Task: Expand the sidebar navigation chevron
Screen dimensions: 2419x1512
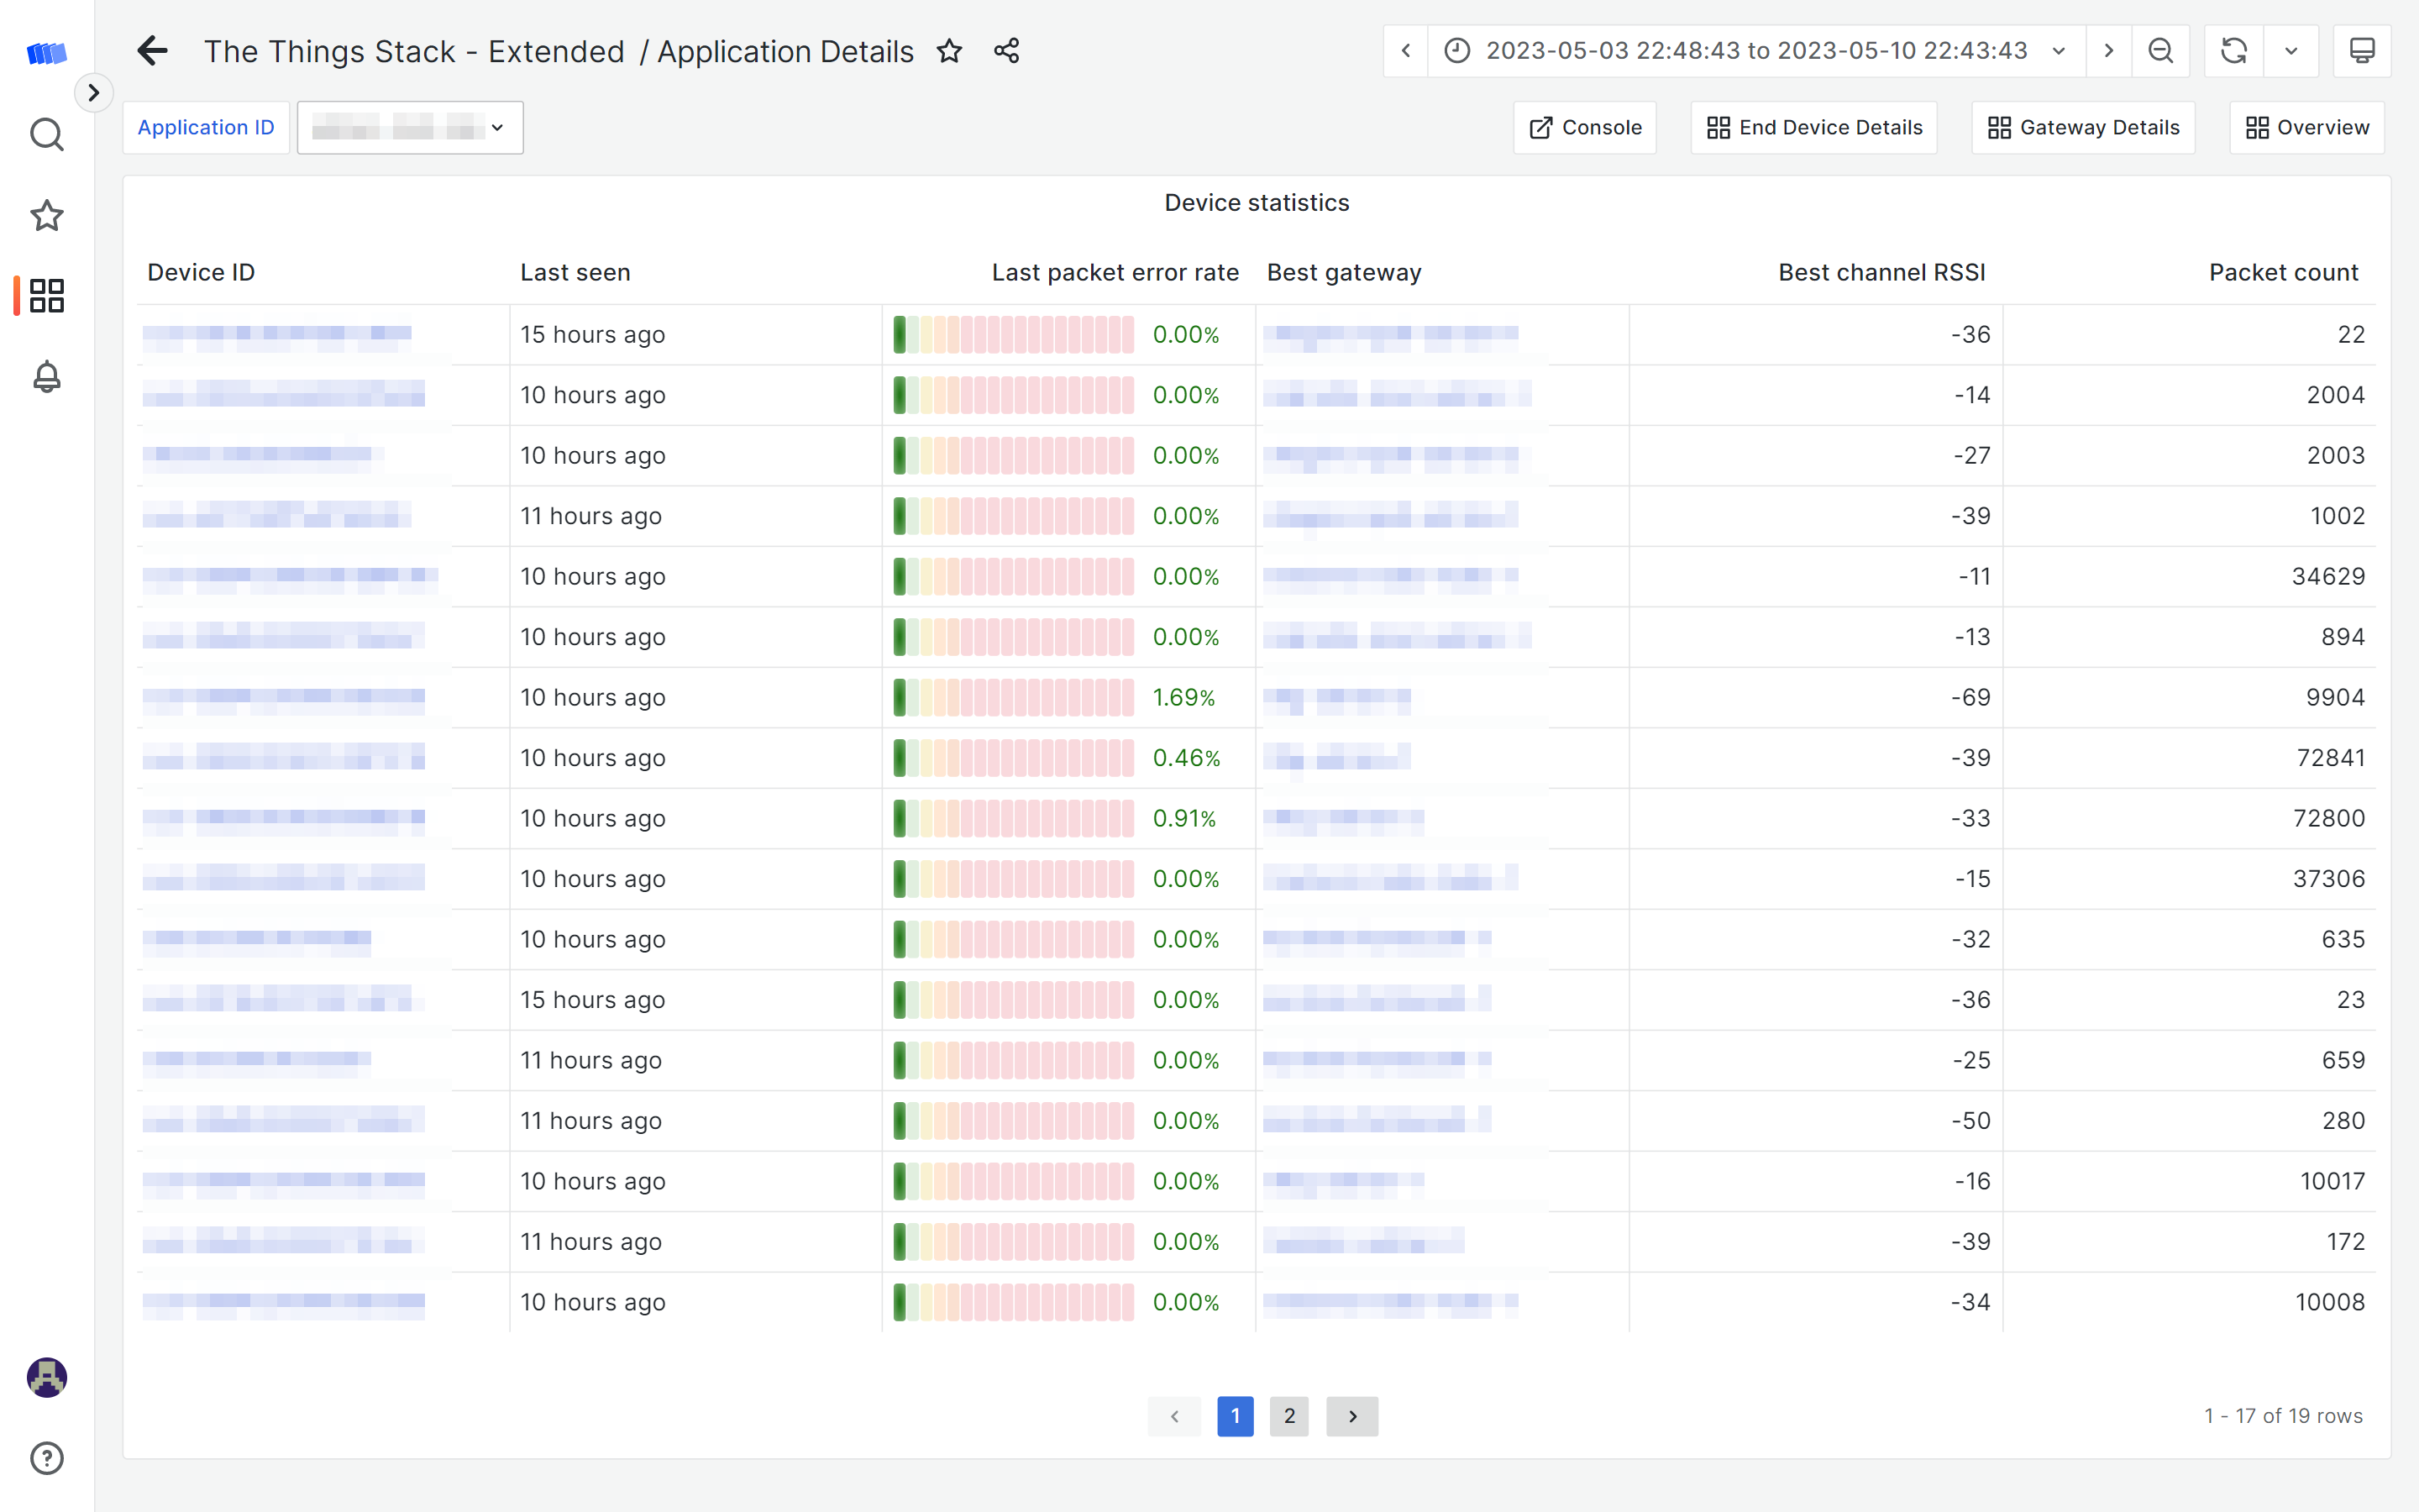Action: click(94, 93)
